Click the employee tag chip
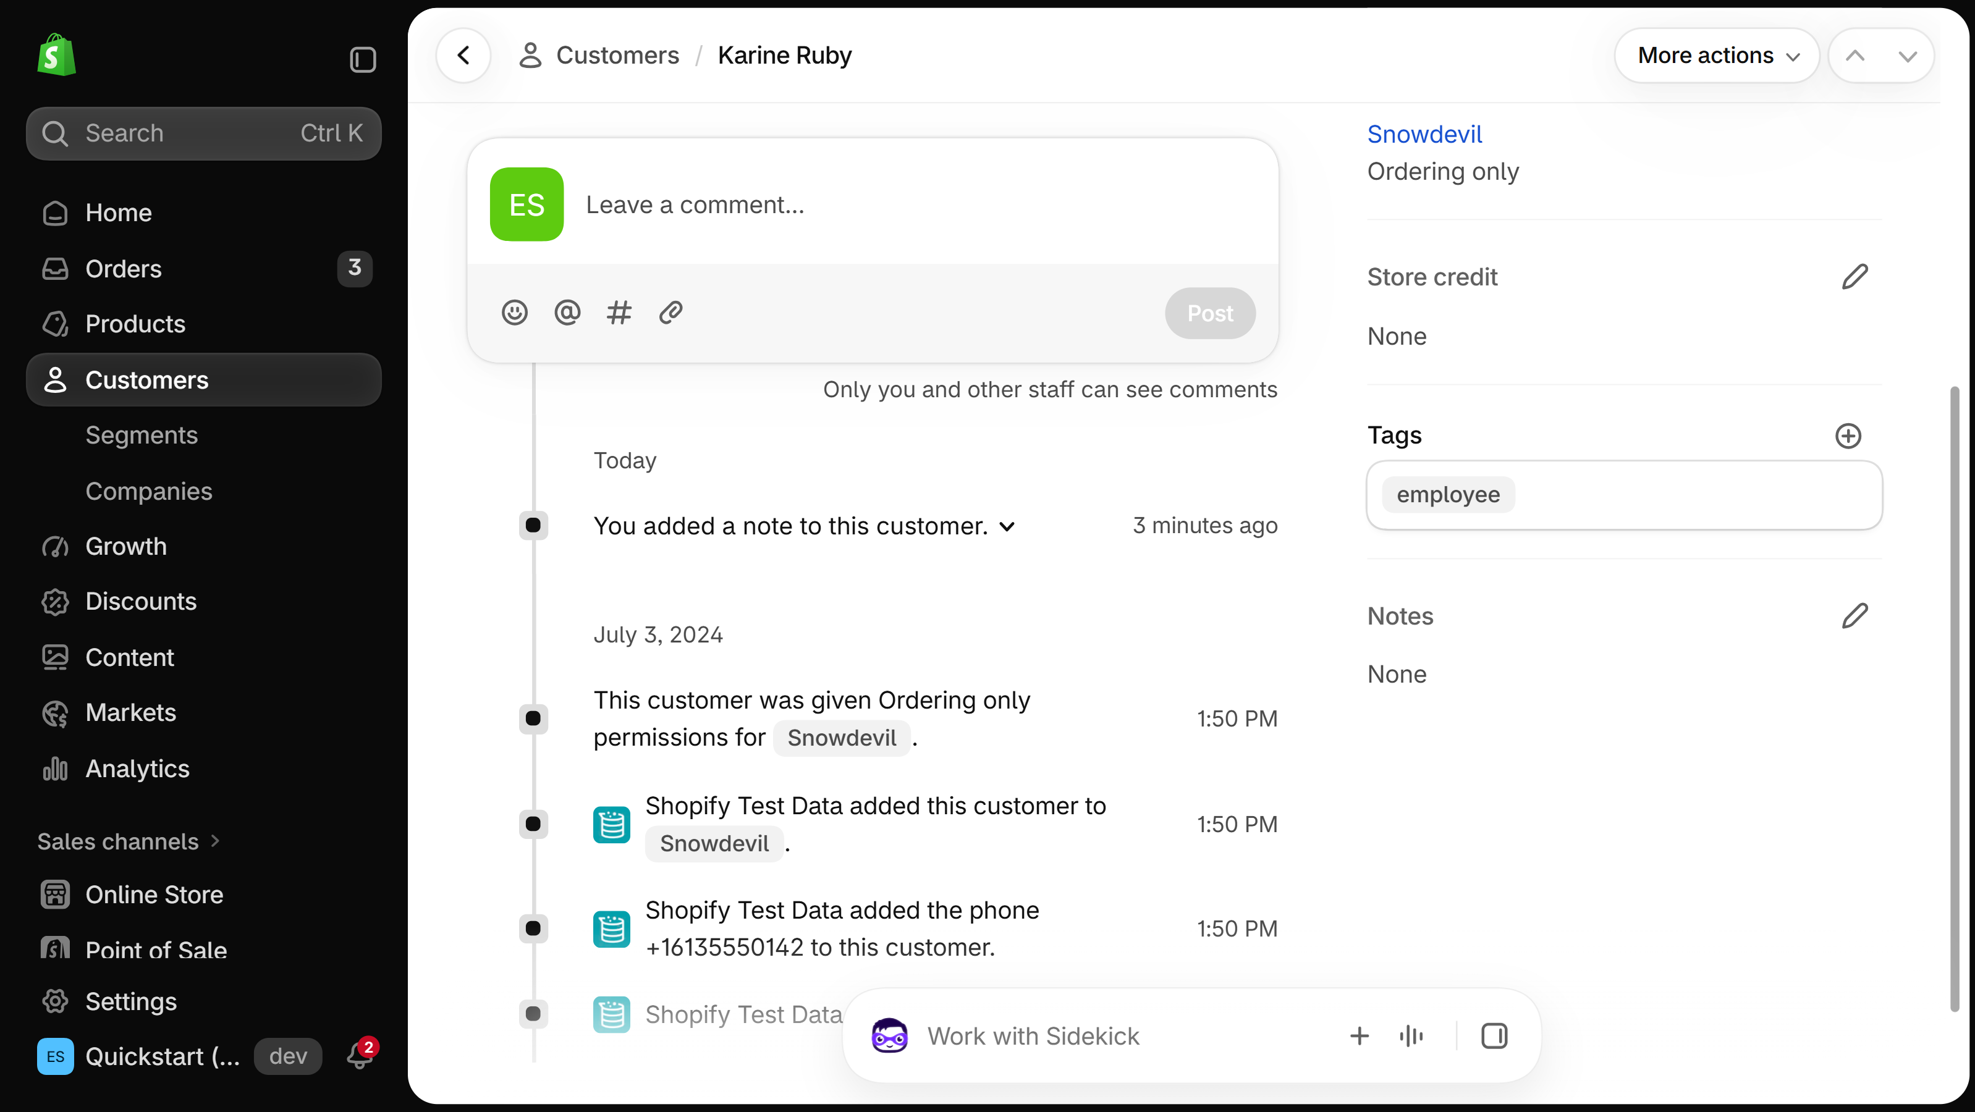The width and height of the screenshot is (1975, 1112). pos(1448,494)
